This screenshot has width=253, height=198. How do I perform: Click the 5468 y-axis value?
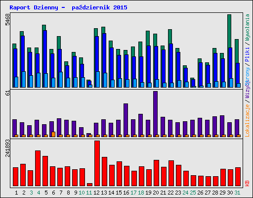pyautogui.click(x=7, y=20)
